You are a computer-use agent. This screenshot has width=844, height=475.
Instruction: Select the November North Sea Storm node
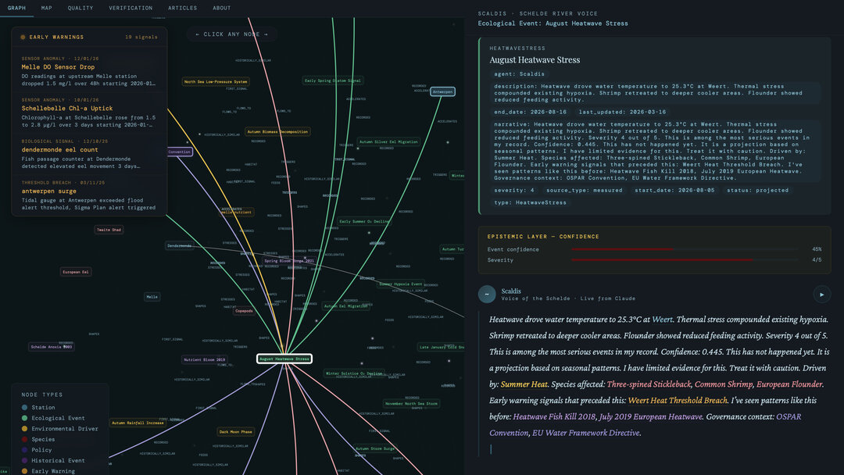(x=411, y=403)
